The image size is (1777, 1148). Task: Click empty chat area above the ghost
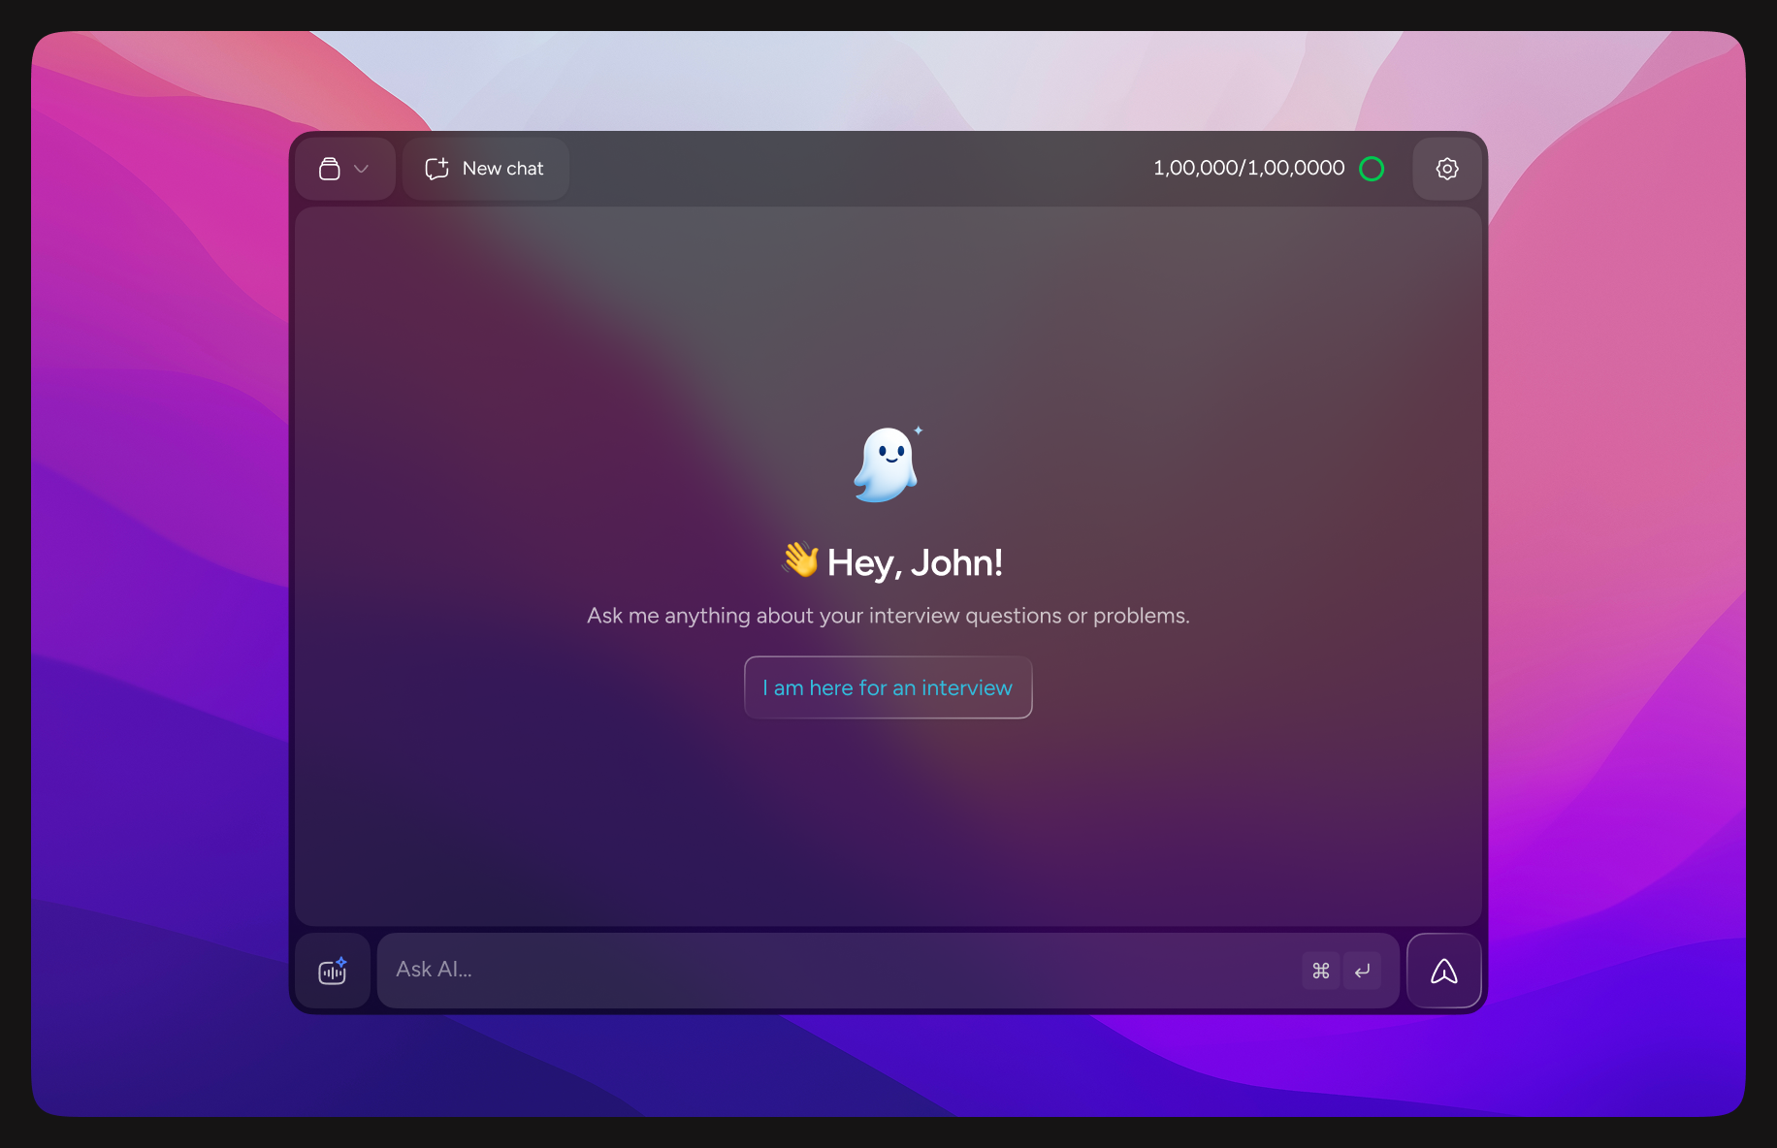888,310
